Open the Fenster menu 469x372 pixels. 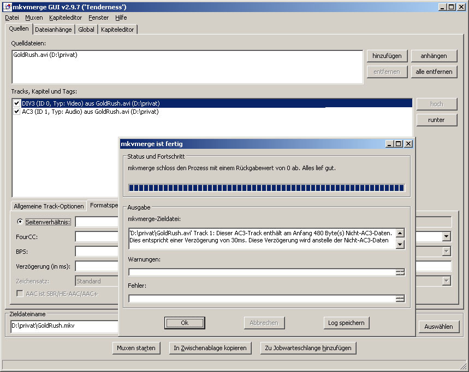click(x=98, y=18)
